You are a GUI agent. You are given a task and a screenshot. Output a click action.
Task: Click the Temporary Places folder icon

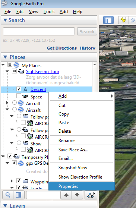[16, 157]
